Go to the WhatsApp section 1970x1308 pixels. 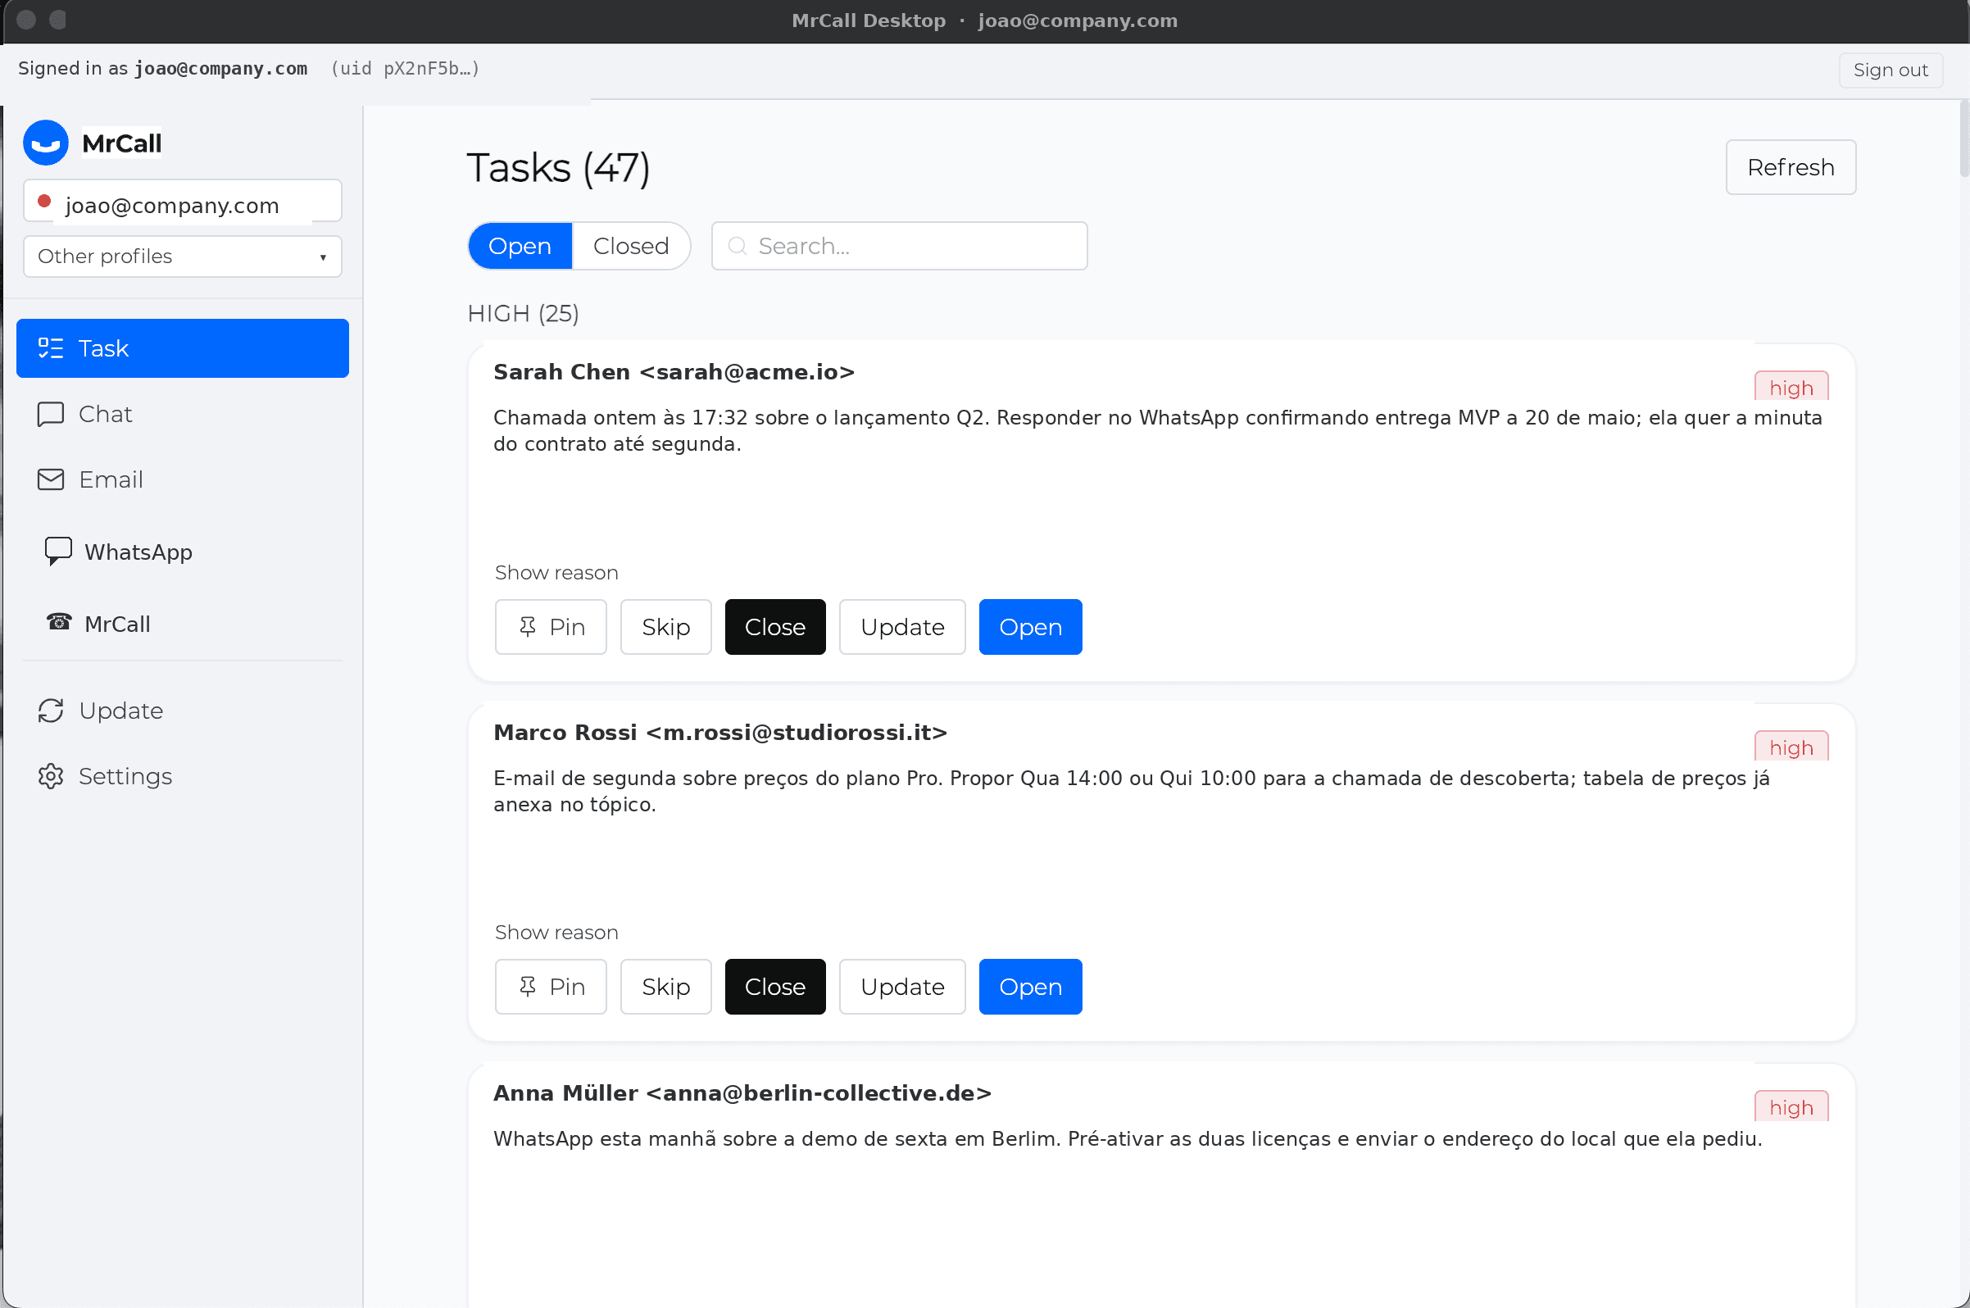tap(183, 552)
